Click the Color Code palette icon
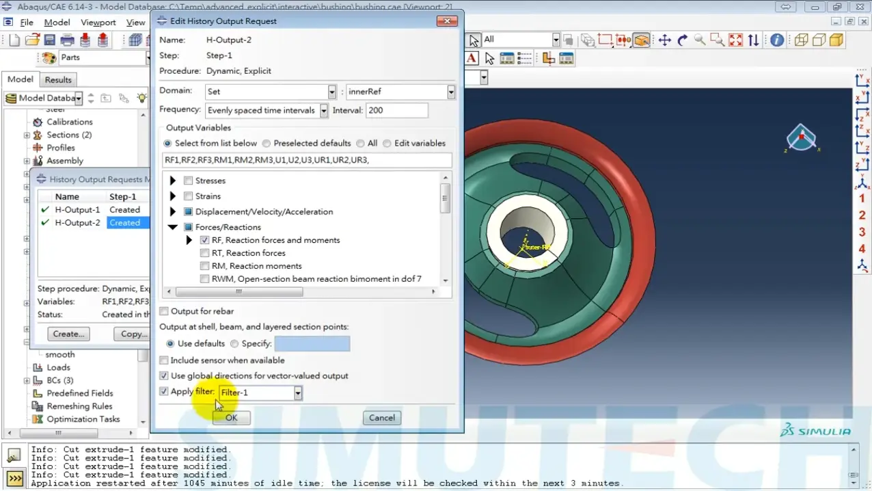The height and width of the screenshot is (491, 872). point(49,58)
